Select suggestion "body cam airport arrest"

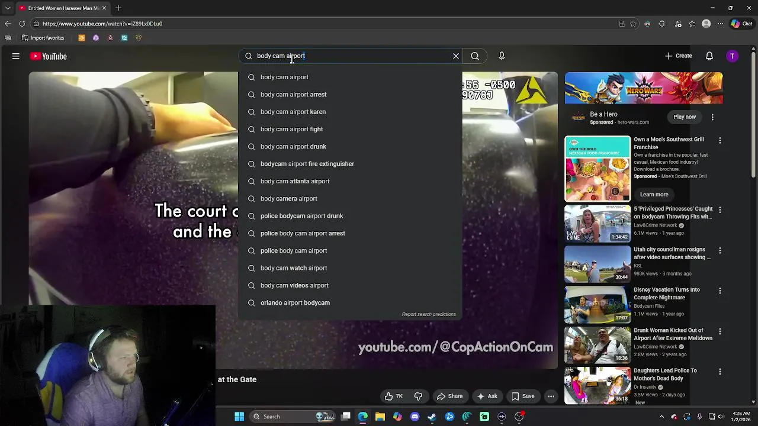click(350, 95)
